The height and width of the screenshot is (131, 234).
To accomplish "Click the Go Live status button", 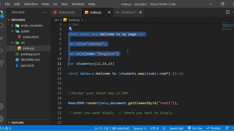I will tap(195, 128).
